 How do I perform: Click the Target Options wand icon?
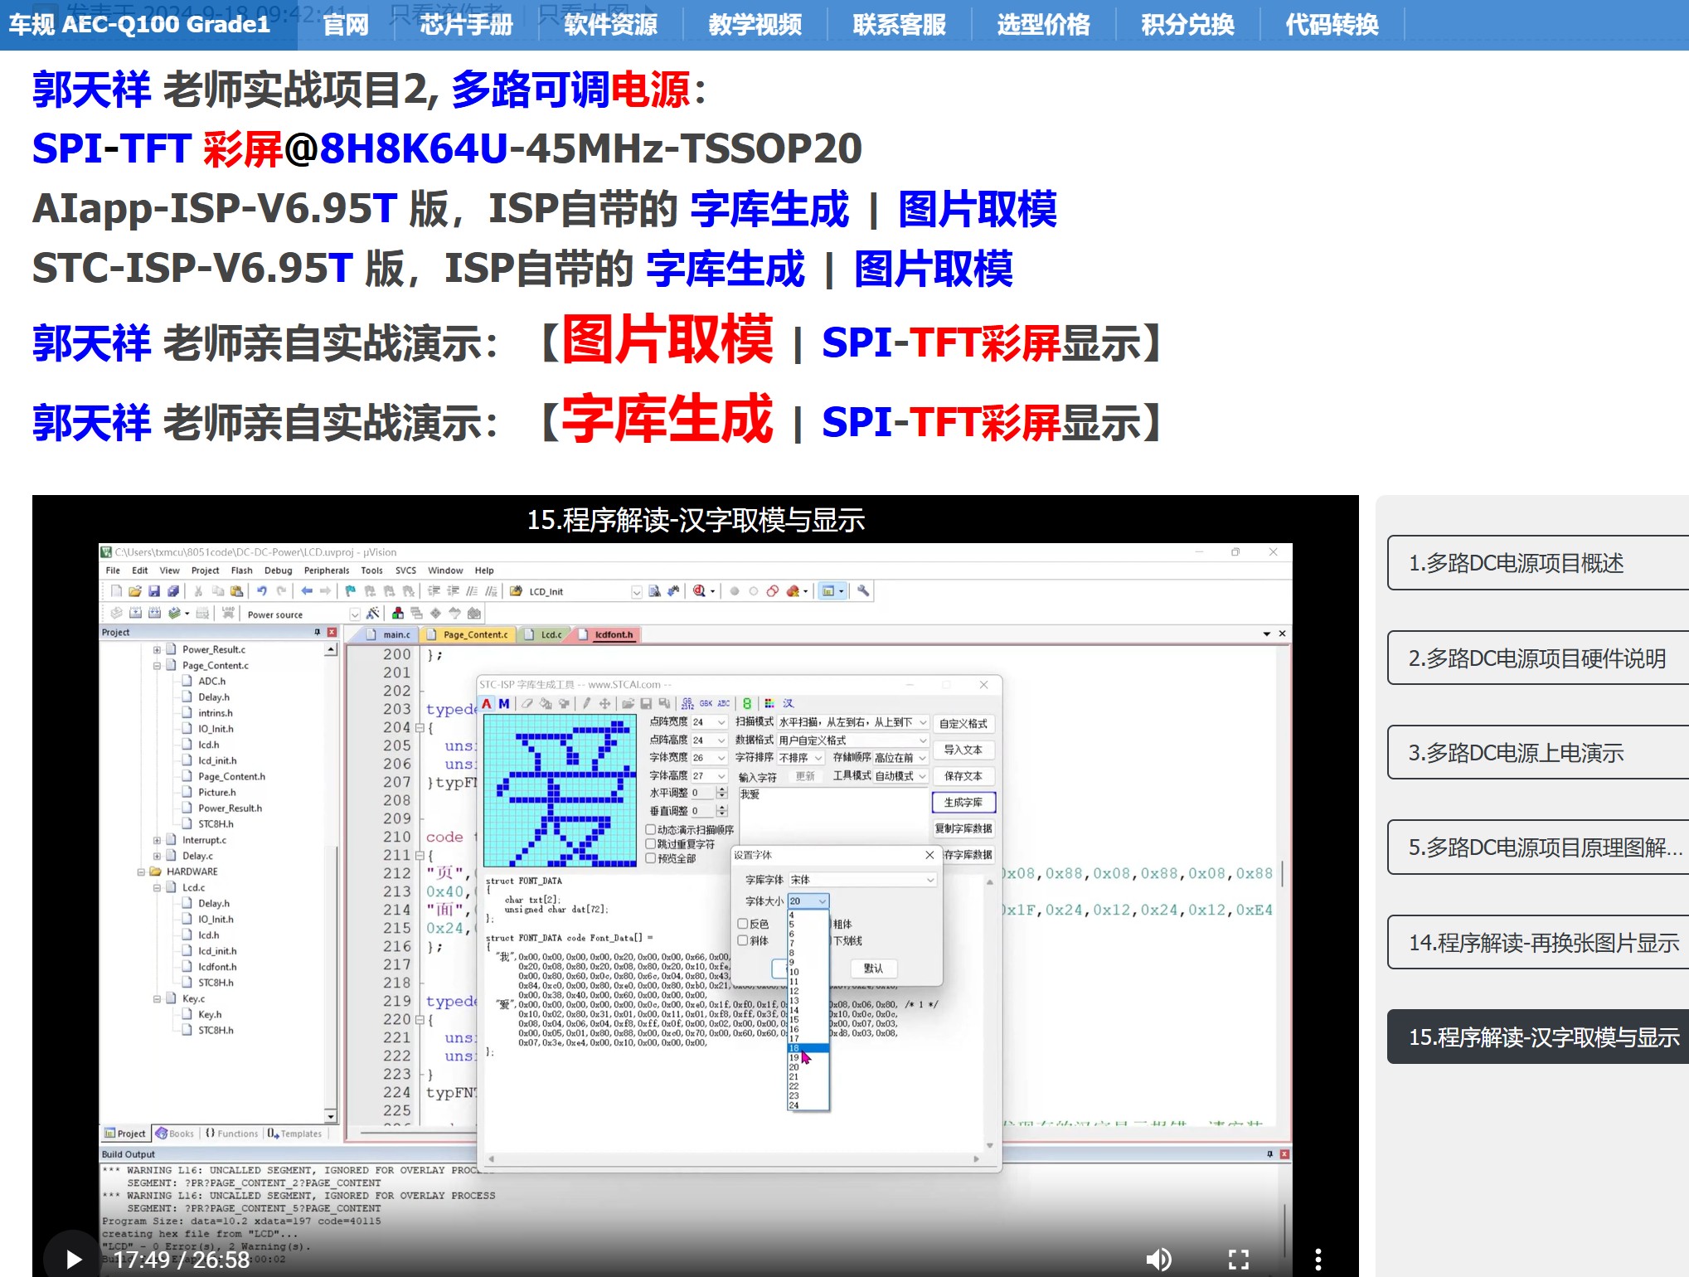coord(373,614)
